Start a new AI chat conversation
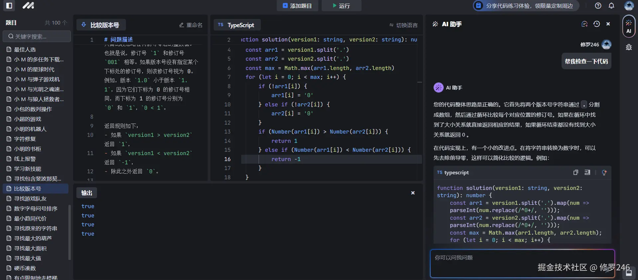 click(x=585, y=24)
